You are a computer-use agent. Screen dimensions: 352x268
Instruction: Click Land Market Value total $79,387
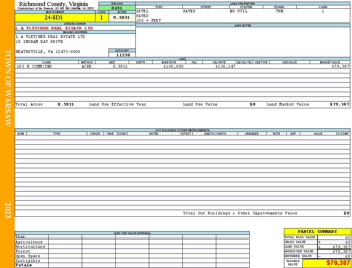tap(339, 104)
